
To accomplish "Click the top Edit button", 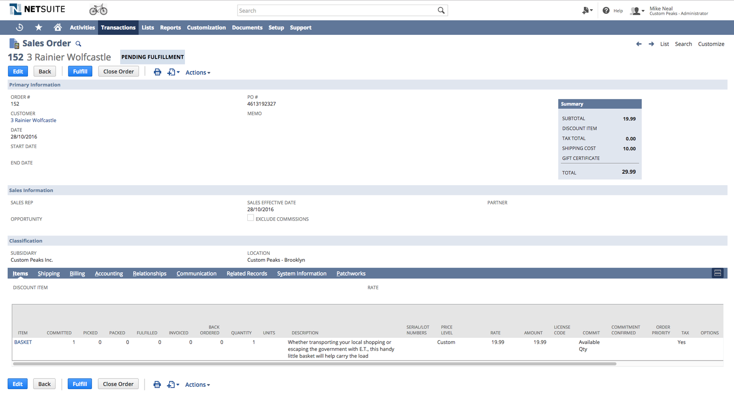I will [18, 71].
